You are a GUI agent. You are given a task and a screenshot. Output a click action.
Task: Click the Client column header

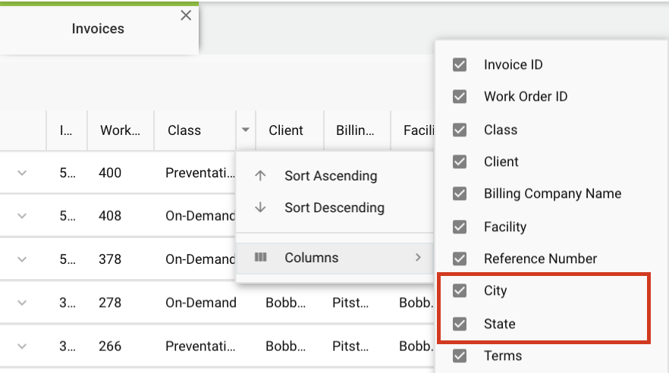coord(286,130)
